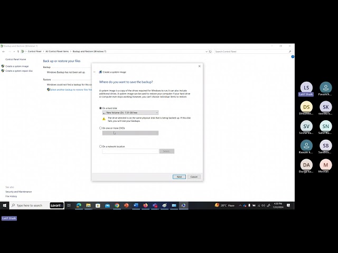
Task: Open the notification center icon
Action: click(x=288, y=206)
